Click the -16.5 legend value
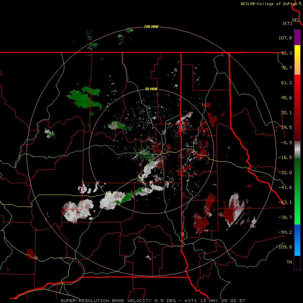 click(x=285, y=158)
